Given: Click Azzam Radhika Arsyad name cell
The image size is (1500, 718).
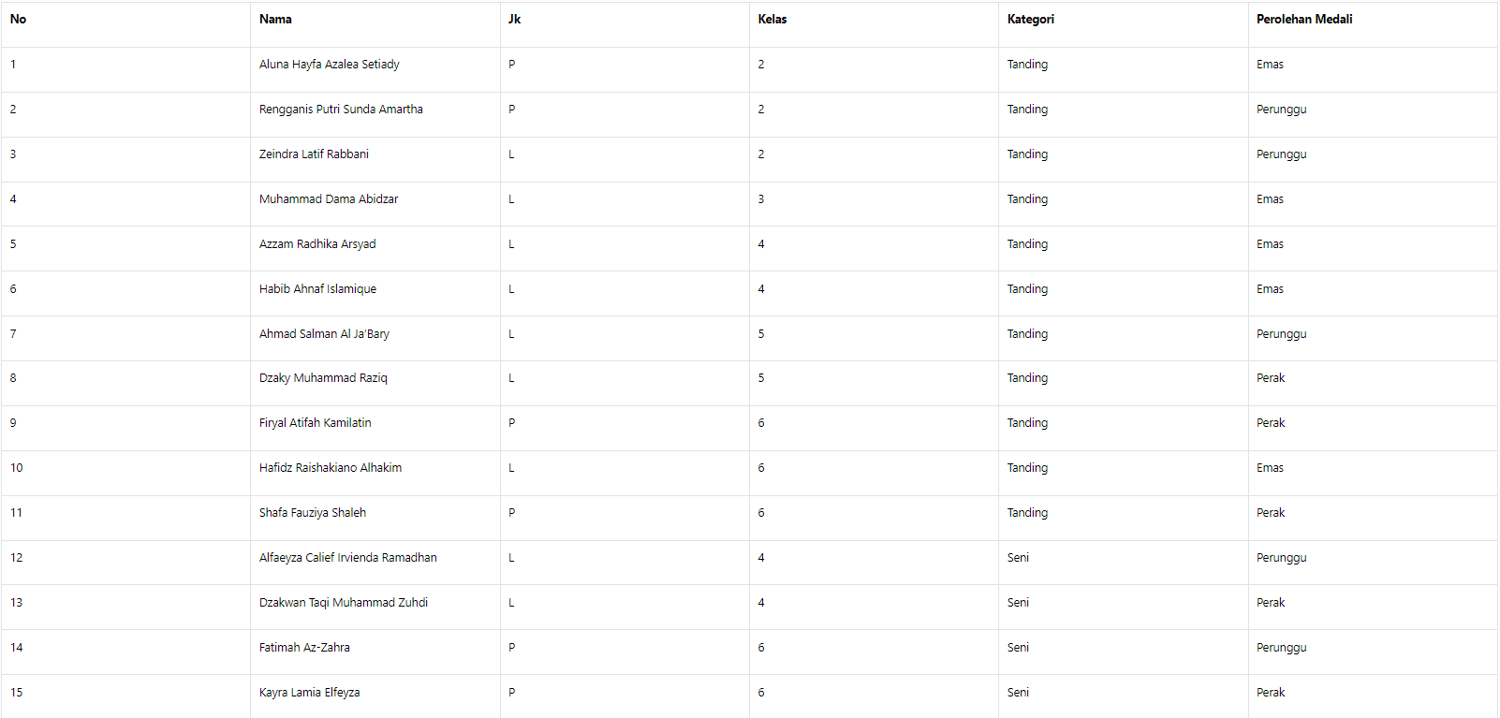Looking at the screenshot, I should coord(317,244).
